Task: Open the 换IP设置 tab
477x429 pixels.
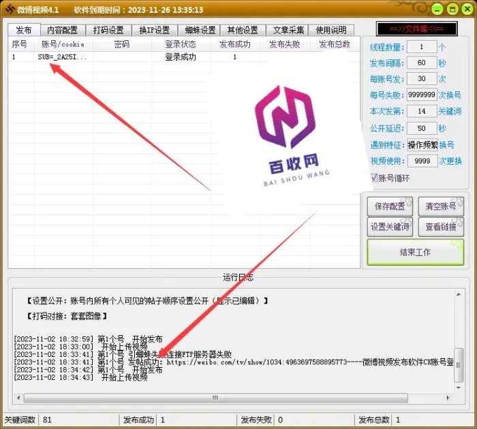Action: point(155,30)
